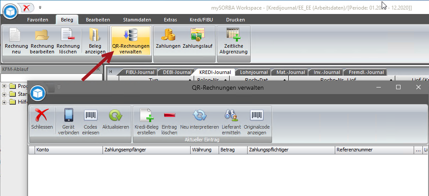Click the Währung column header
This screenshot has height=196, width=429.
(x=205, y=150)
